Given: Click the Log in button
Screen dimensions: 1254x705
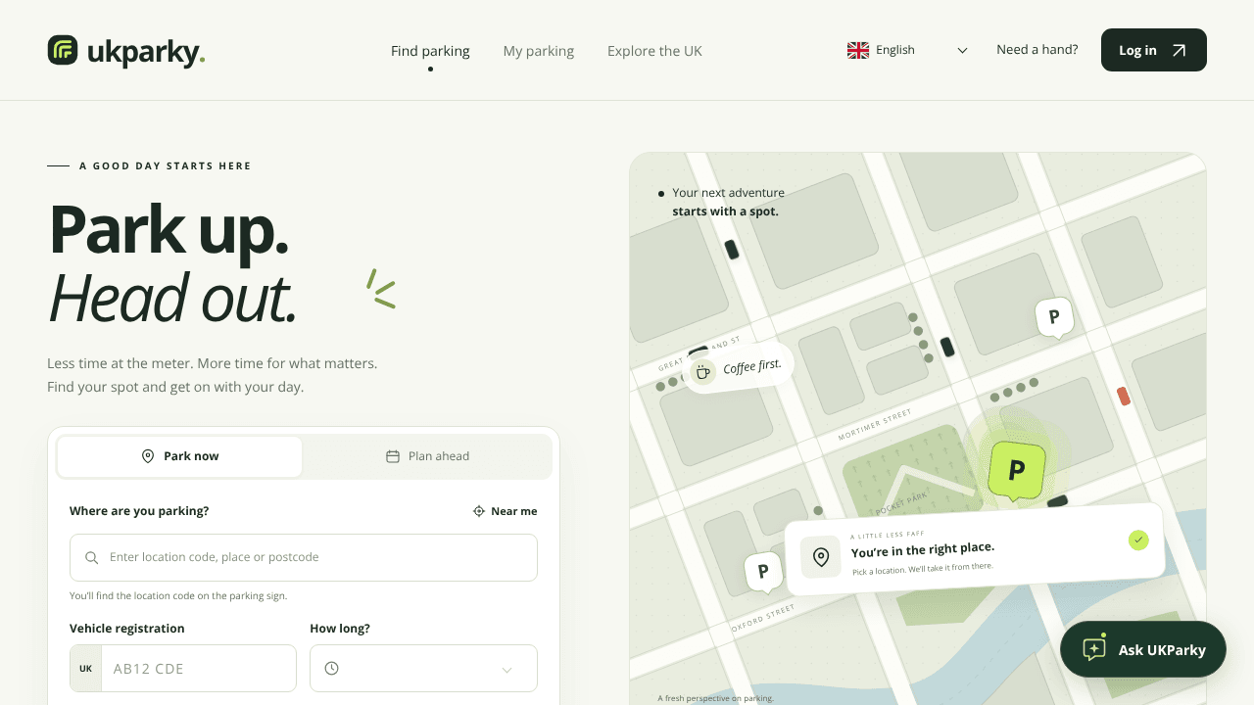Looking at the screenshot, I should pyautogui.click(x=1154, y=50).
